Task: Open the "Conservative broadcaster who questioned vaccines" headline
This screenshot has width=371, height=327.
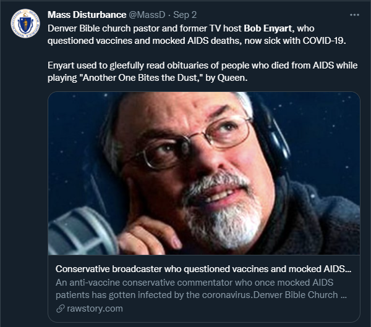Action: (x=203, y=270)
